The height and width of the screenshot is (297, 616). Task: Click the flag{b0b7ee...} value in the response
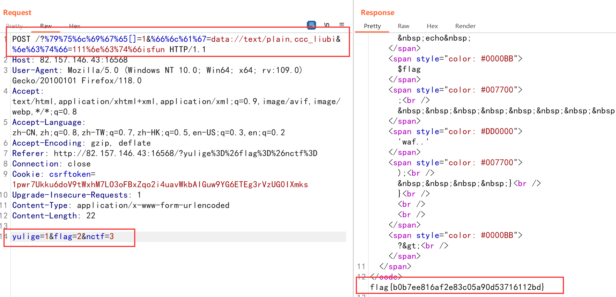(457, 287)
